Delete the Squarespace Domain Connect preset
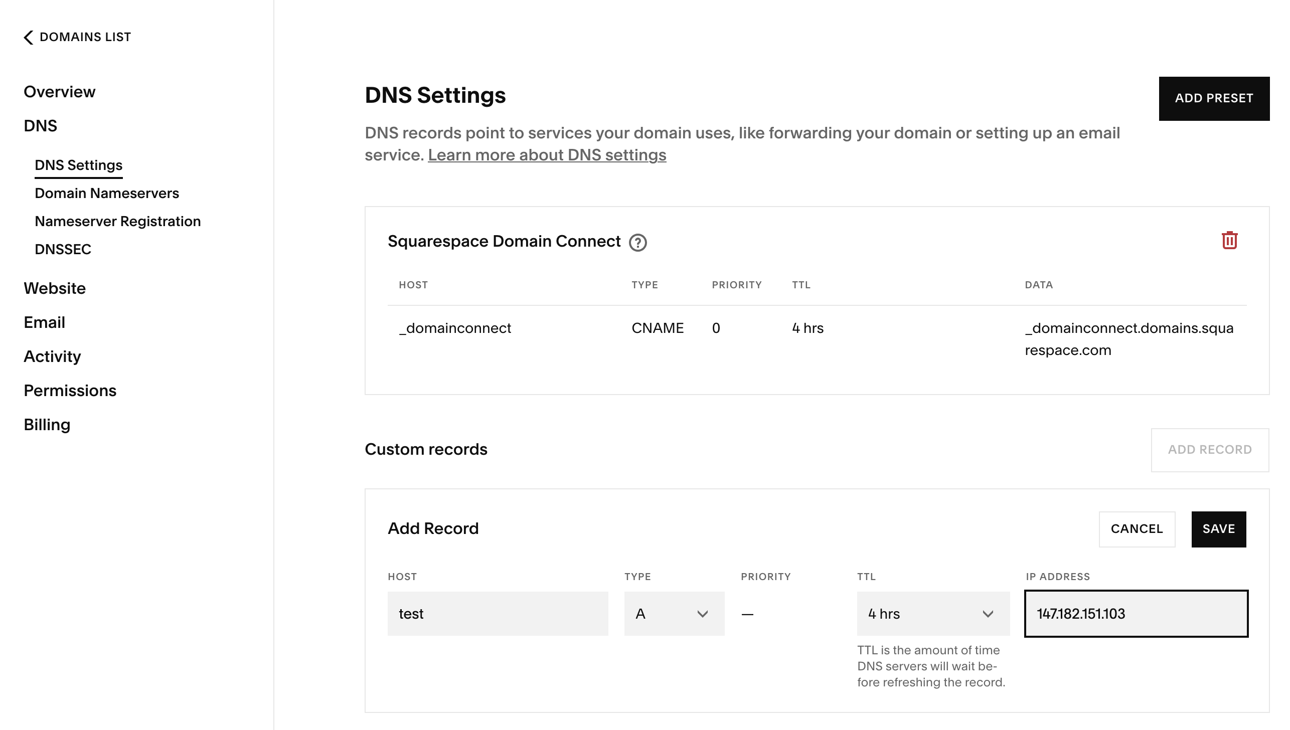1290x730 pixels. tap(1229, 241)
